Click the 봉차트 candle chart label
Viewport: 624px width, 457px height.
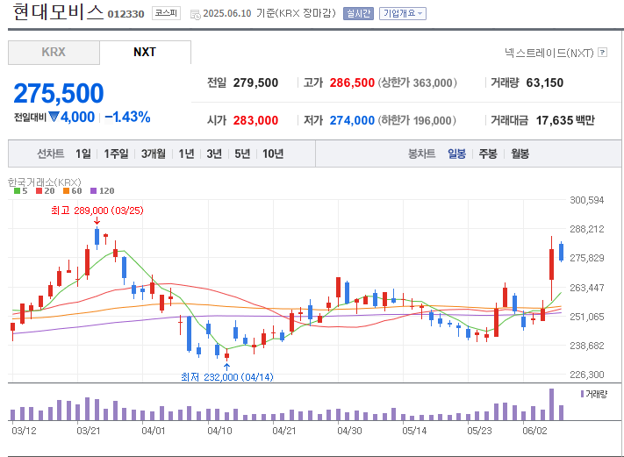(x=421, y=154)
